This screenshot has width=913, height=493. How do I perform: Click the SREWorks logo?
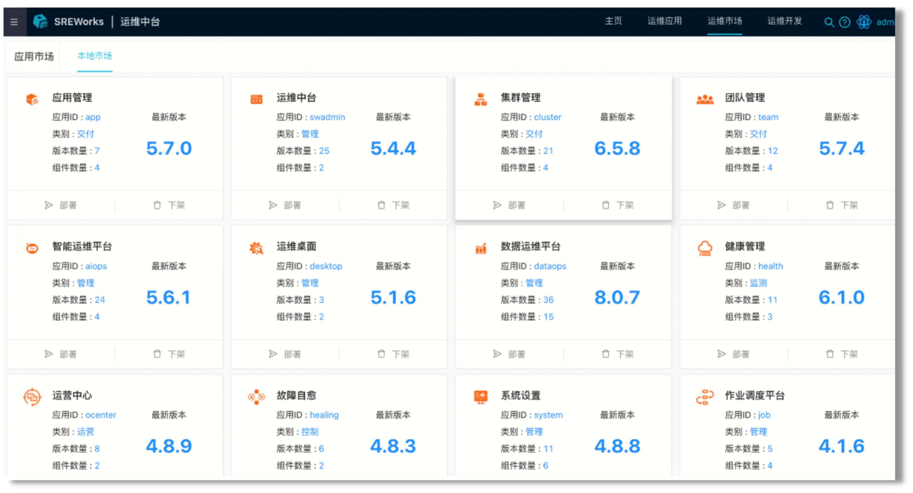point(41,21)
